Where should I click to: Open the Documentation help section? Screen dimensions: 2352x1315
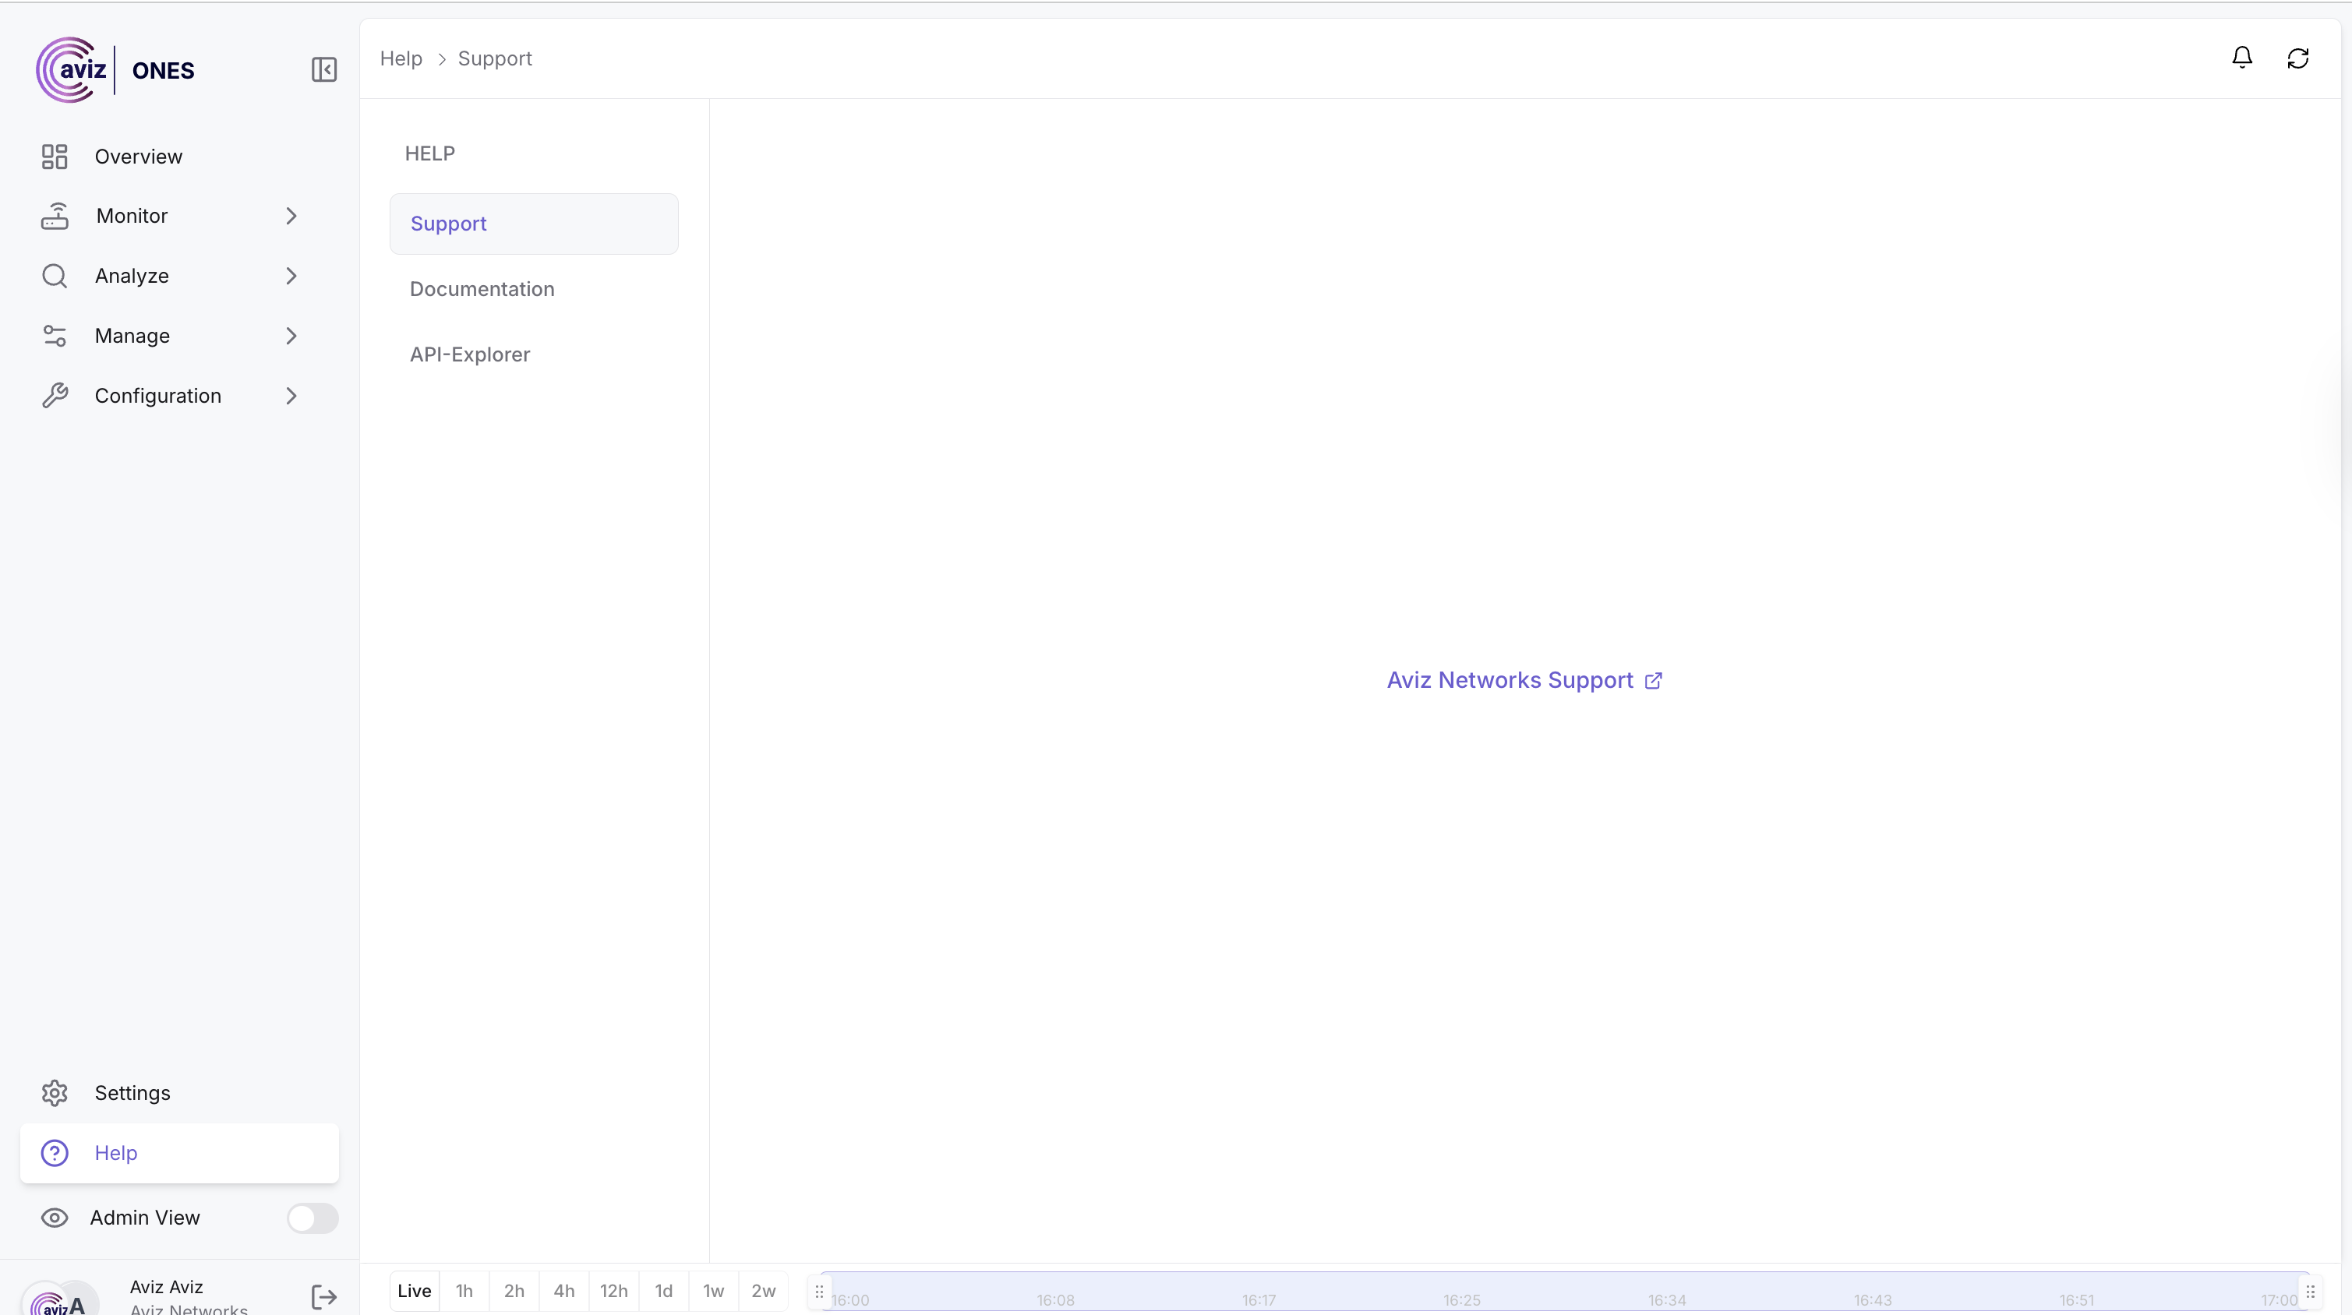[x=482, y=289]
